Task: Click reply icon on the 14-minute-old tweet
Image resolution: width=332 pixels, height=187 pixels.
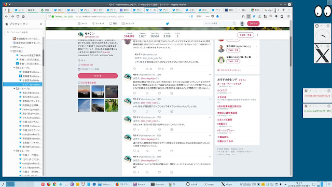Action: (134, 93)
